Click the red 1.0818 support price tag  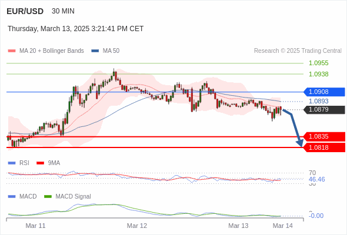tap(324, 147)
